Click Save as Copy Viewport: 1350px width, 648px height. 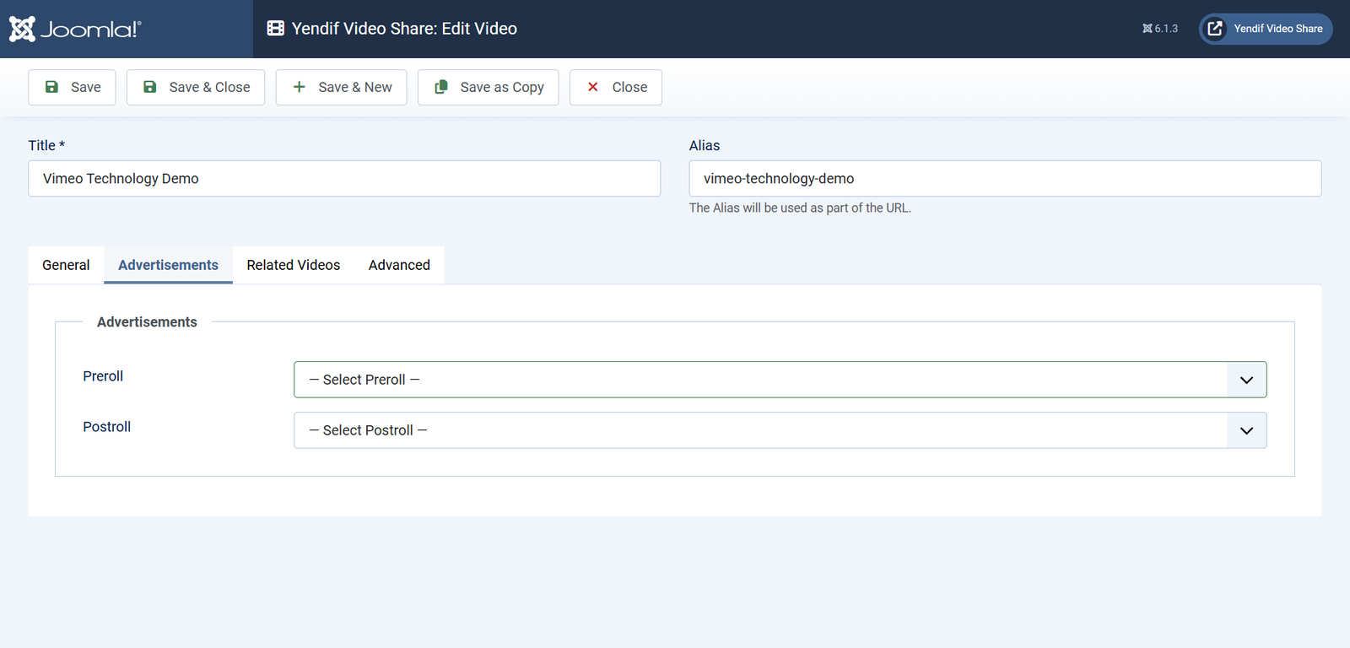coord(489,87)
